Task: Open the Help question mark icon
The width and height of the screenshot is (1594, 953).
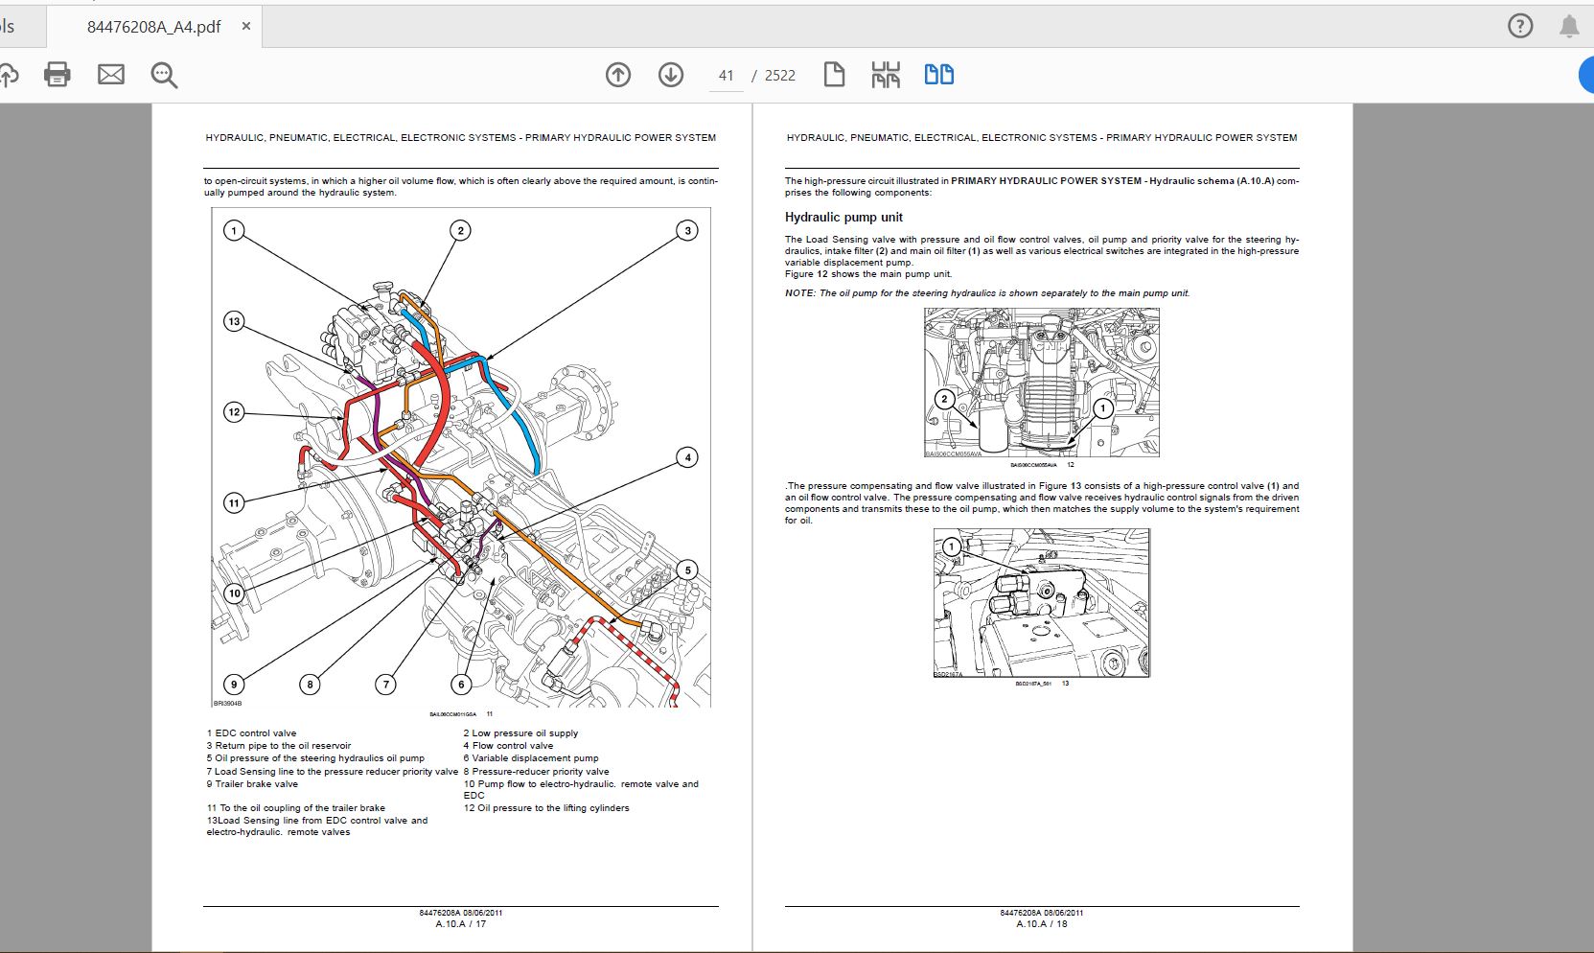Action: coord(1520,26)
